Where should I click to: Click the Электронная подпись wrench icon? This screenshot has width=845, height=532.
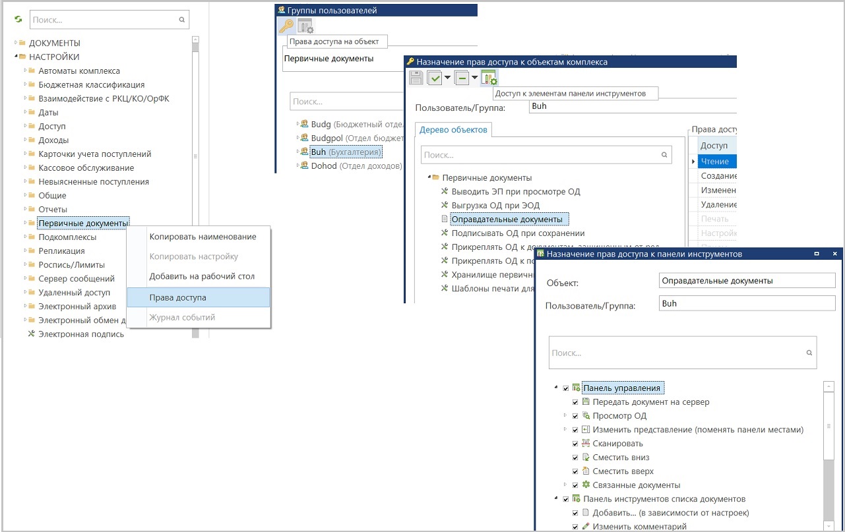(x=30, y=334)
